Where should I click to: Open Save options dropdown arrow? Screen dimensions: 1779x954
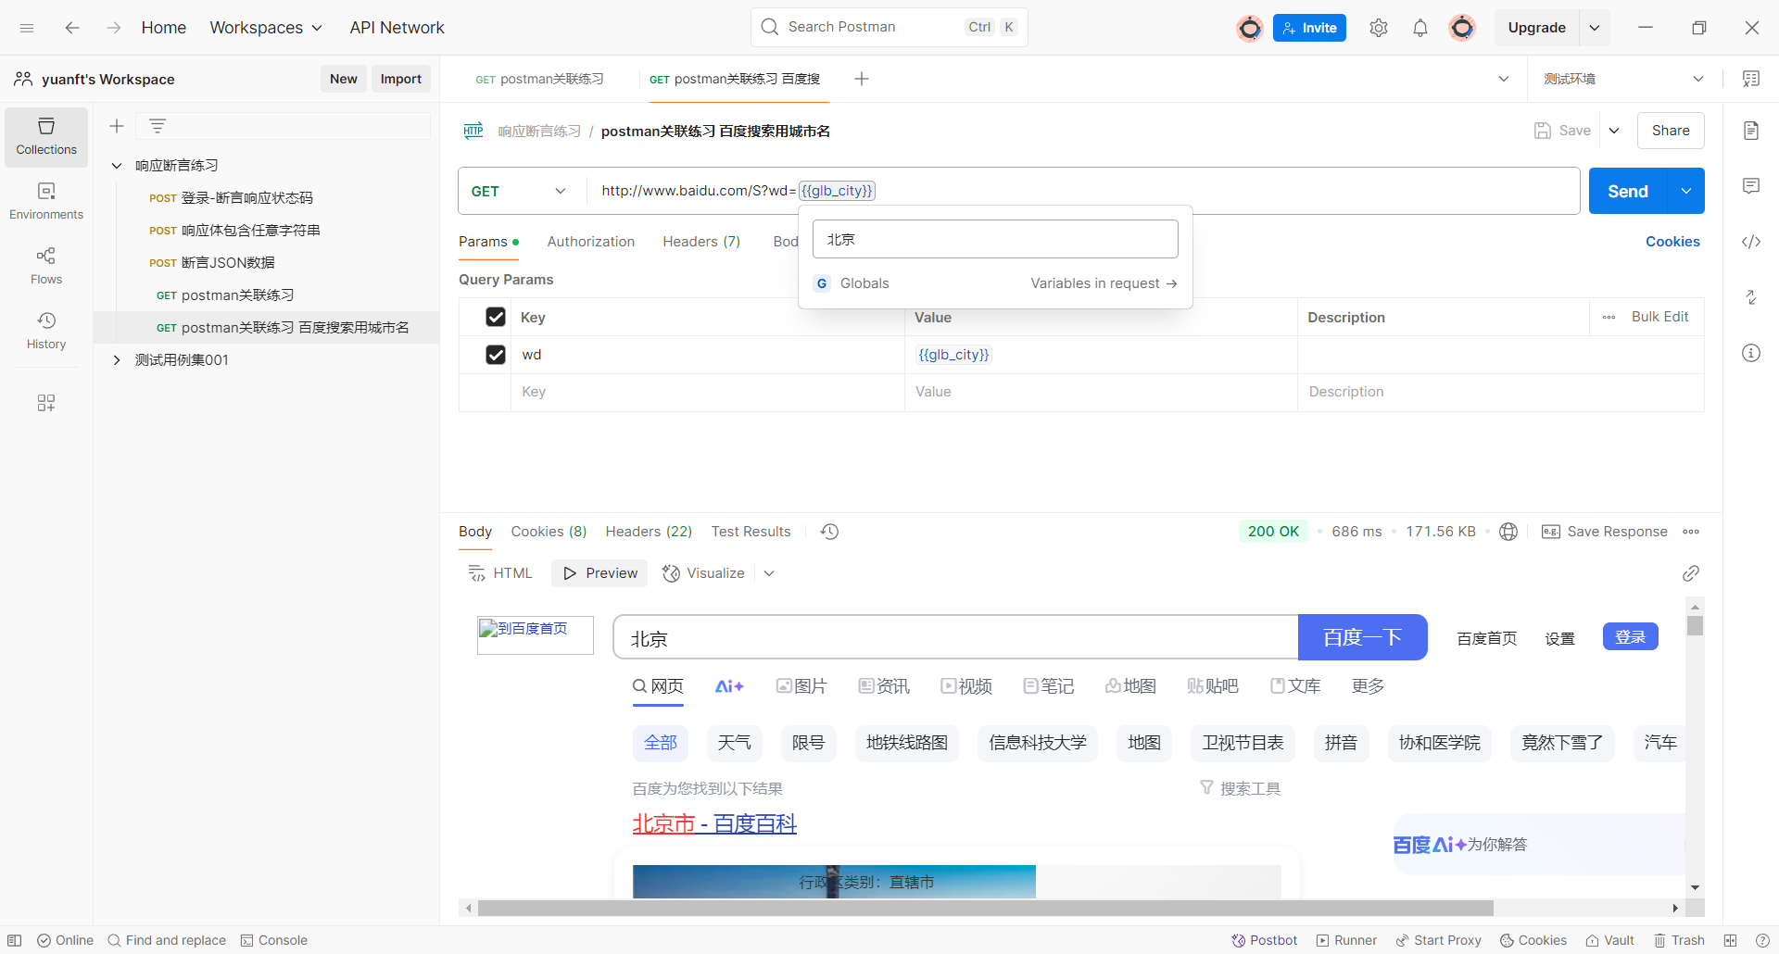point(1614,131)
